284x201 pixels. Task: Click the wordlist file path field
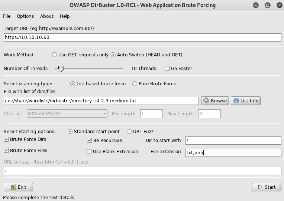tap(101, 100)
